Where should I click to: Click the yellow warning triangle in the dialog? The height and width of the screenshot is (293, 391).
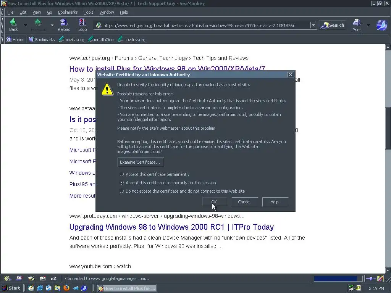click(x=107, y=89)
